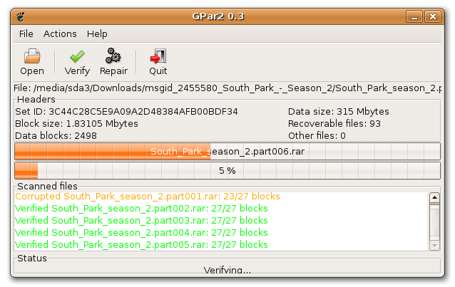Screen dimensions: 455x287
Task: Open the File menu
Action: (x=26, y=34)
